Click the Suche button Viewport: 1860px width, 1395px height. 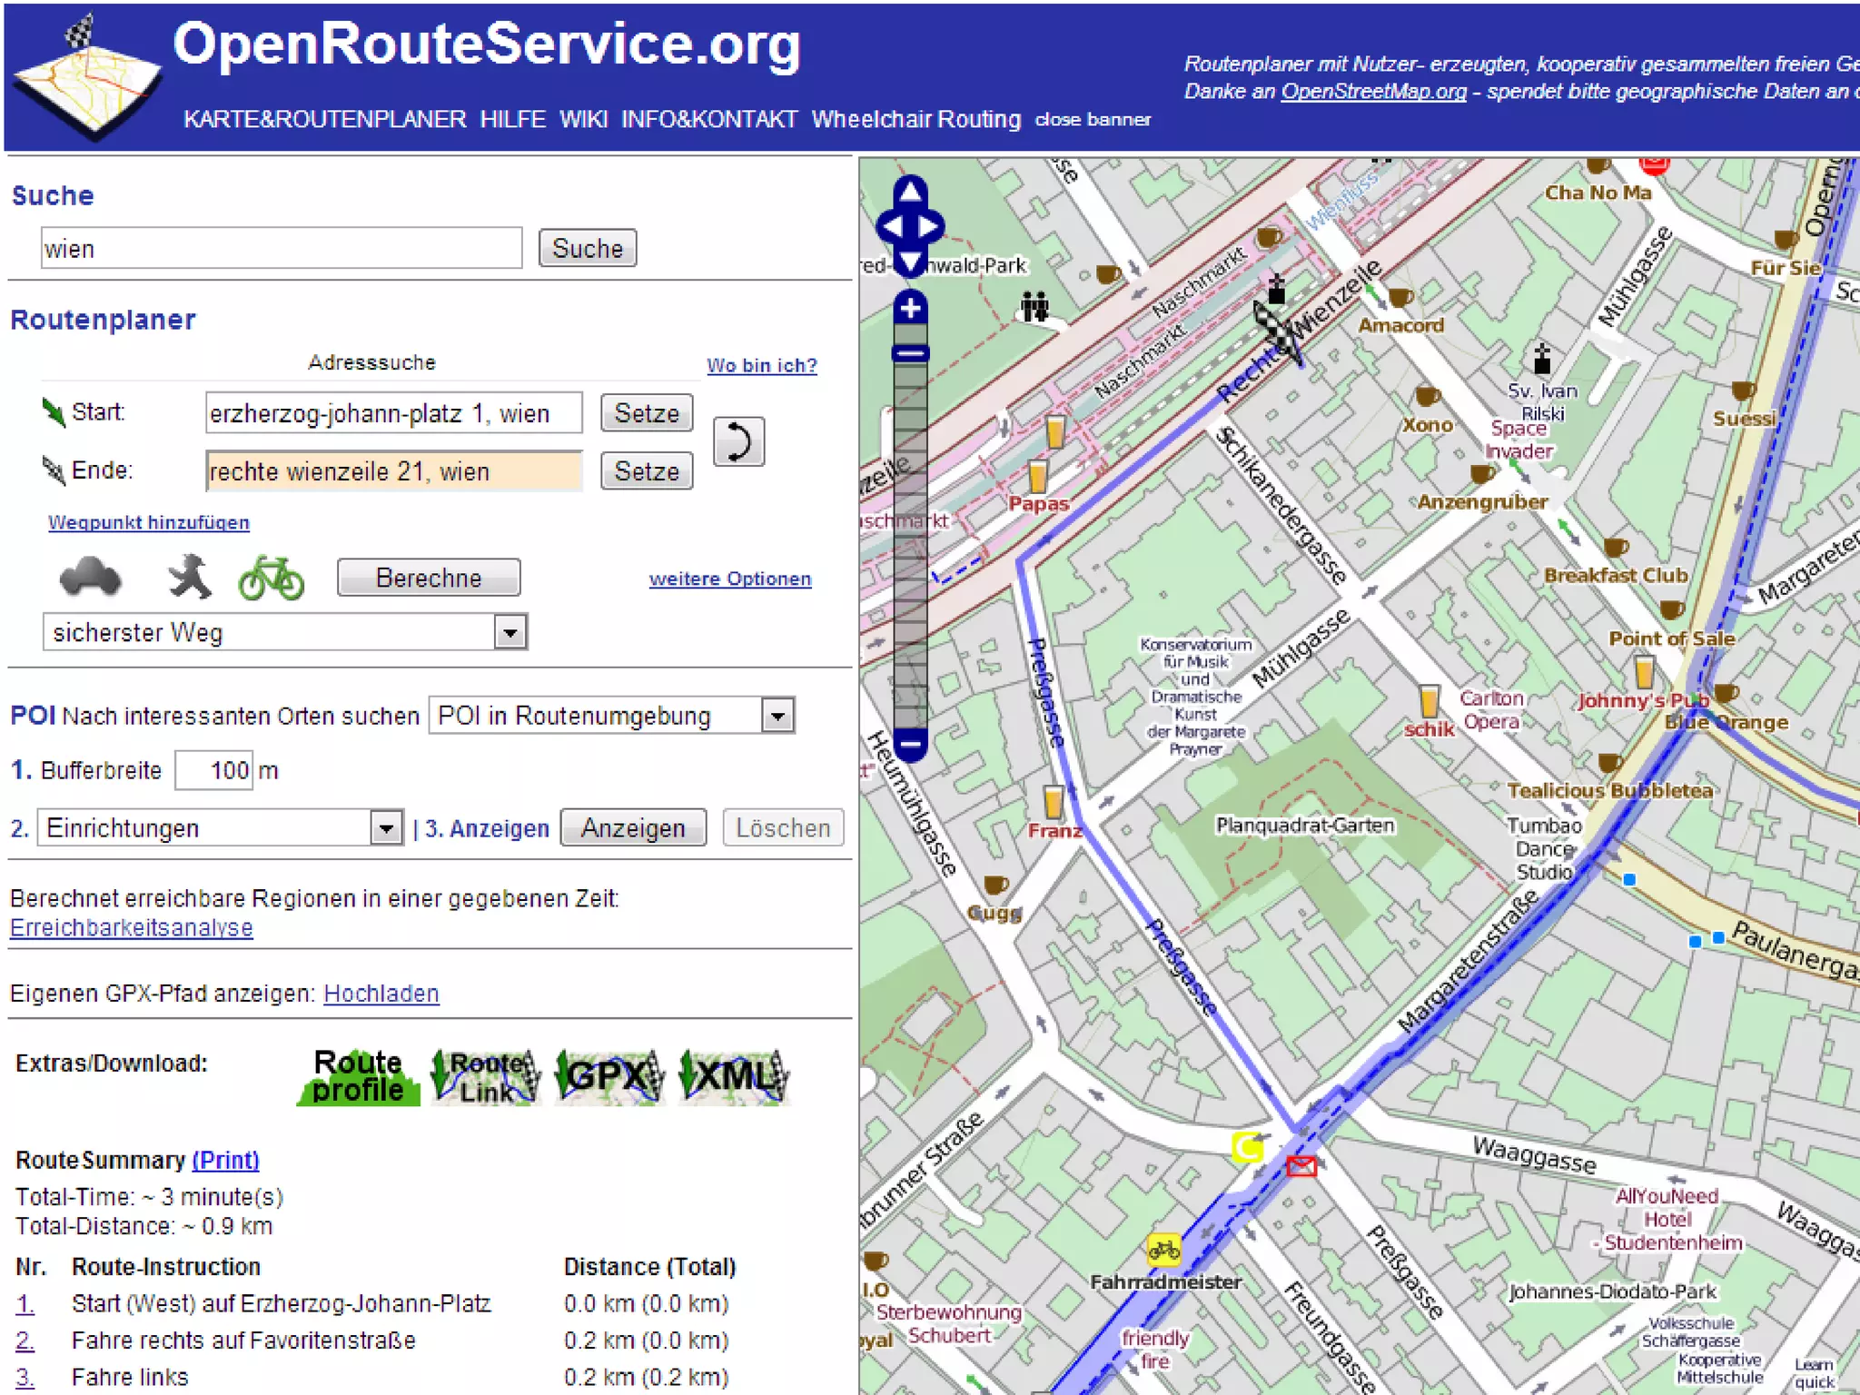[588, 248]
